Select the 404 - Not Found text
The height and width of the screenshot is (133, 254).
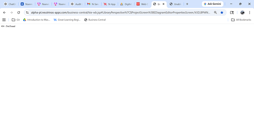click(8, 26)
